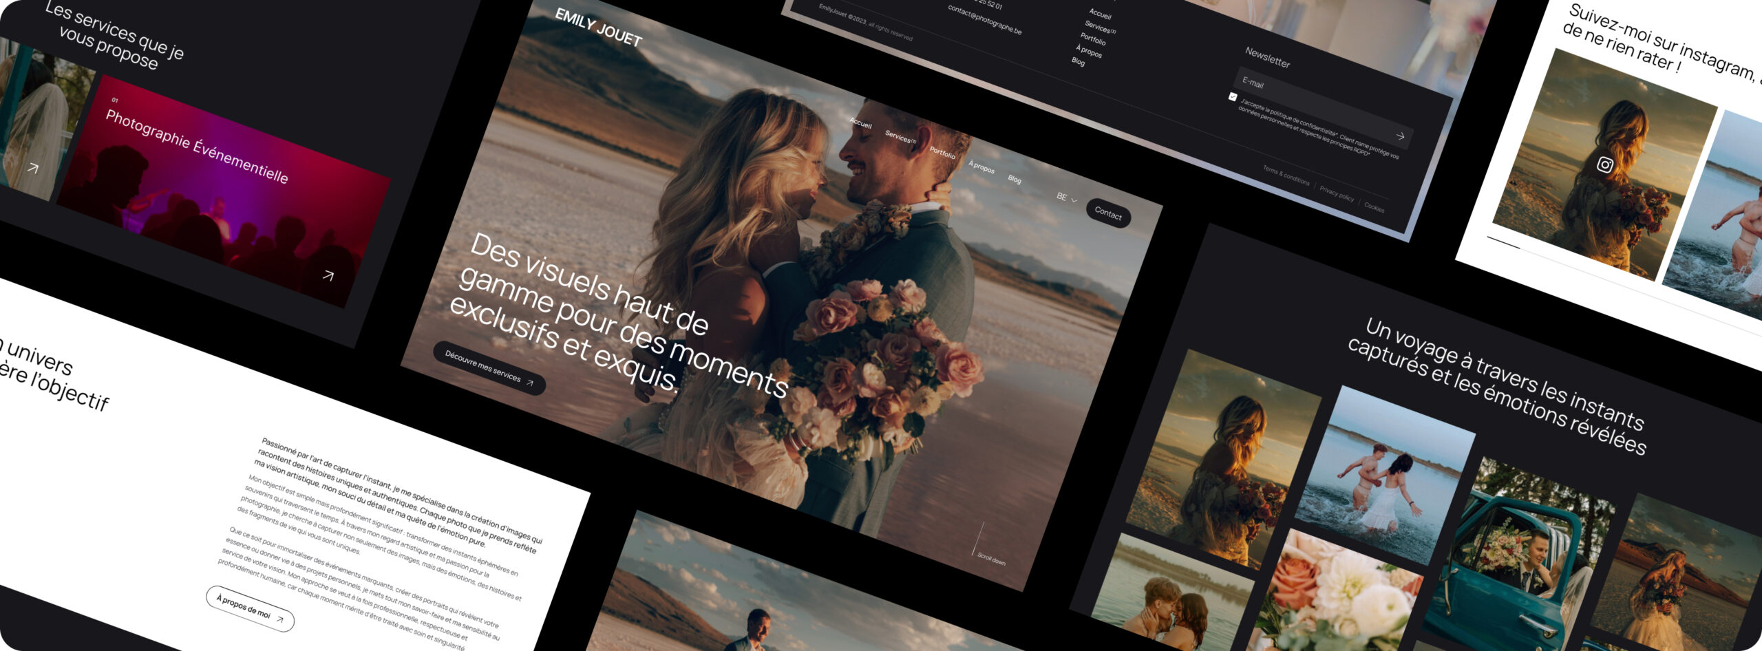This screenshot has width=1762, height=651.
Task: Click the footer Accueil link
Action: click(x=1100, y=14)
